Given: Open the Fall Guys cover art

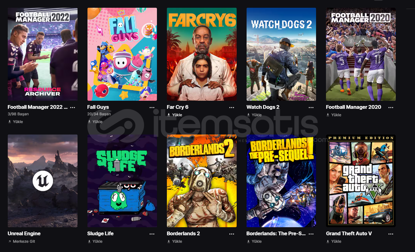Looking at the screenshot, I should coord(122,54).
